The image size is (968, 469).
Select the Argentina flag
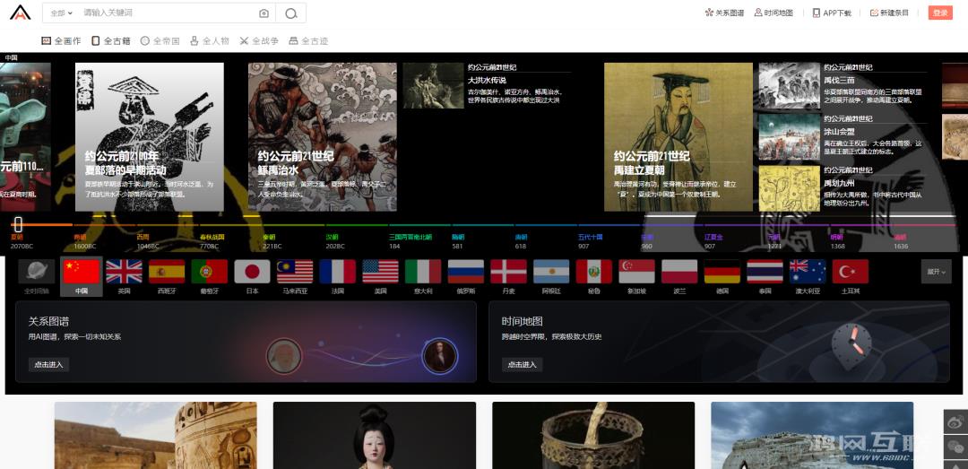click(551, 271)
